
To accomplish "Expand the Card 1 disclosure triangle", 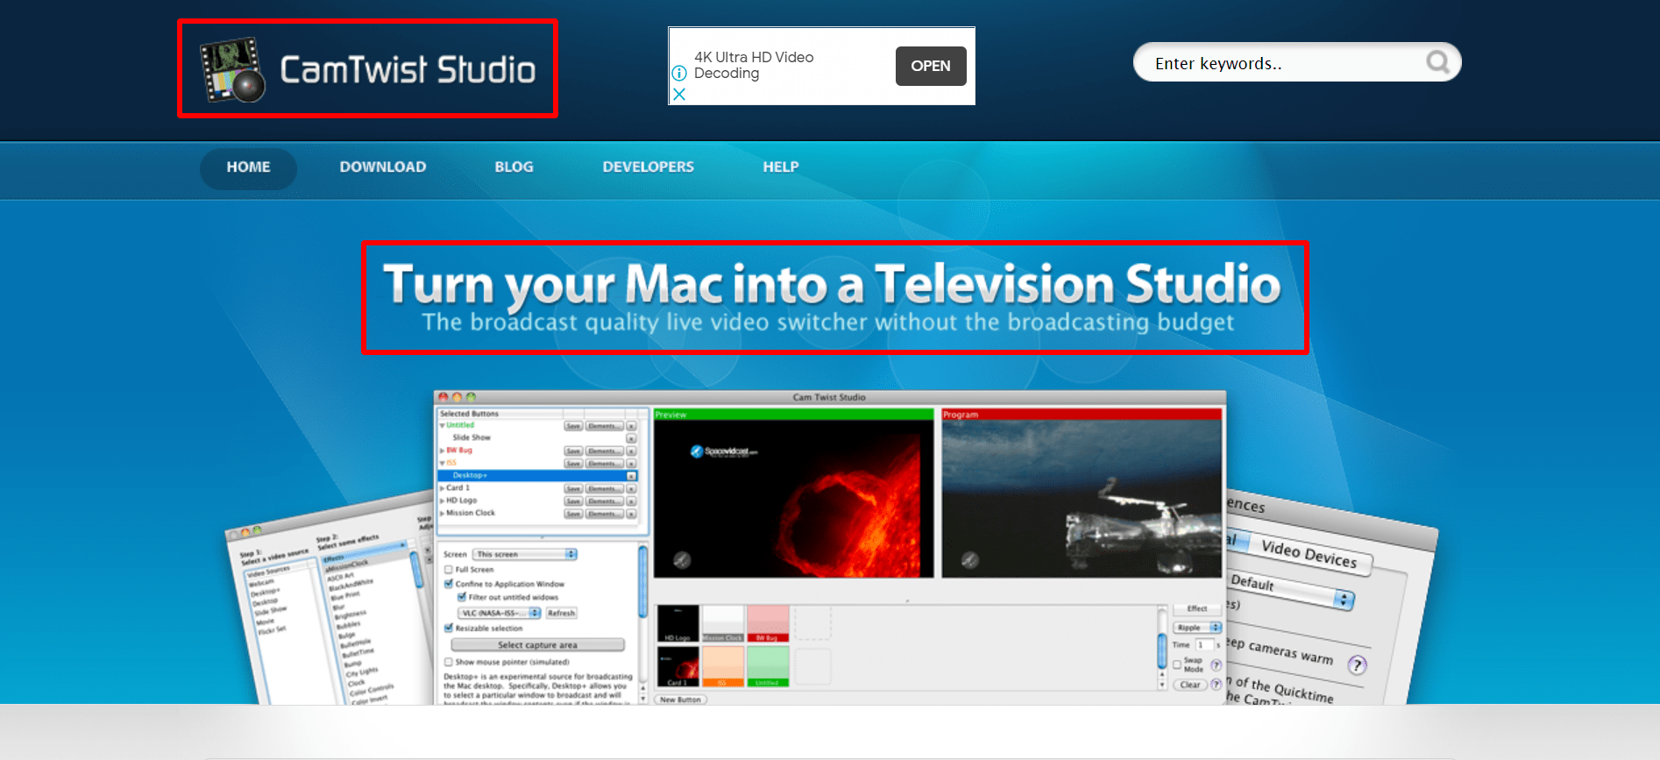I will (x=442, y=488).
